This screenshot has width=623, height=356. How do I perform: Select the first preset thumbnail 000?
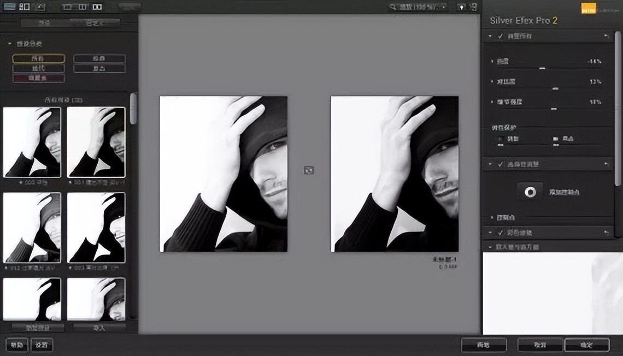(32, 141)
